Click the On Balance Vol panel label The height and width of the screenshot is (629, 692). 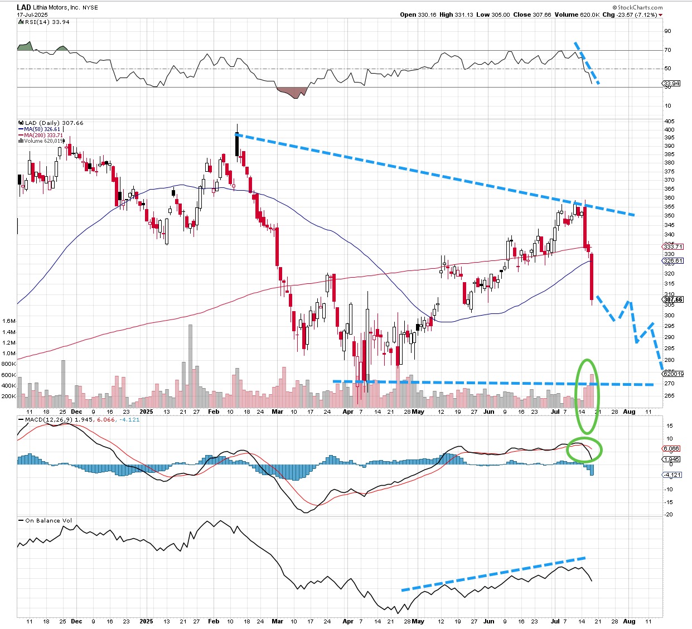click(x=48, y=521)
